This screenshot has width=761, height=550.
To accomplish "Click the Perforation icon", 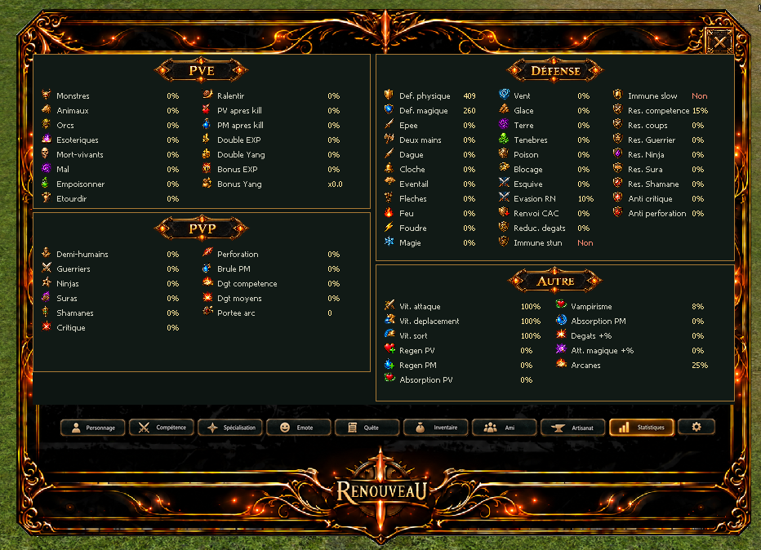I will (x=207, y=253).
